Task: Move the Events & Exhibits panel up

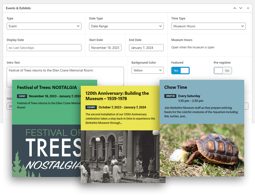Action: pos(235,8)
